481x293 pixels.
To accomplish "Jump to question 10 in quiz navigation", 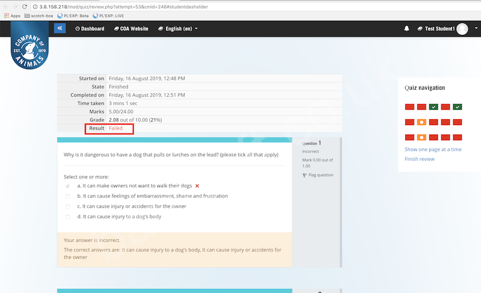I will coord(458,122).
